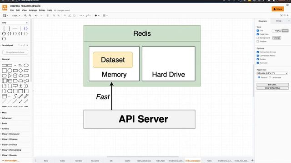This screenshot has width=291, height=163.
Task: Toggle fullscreen with the expand icon
Action: point(281,15)
